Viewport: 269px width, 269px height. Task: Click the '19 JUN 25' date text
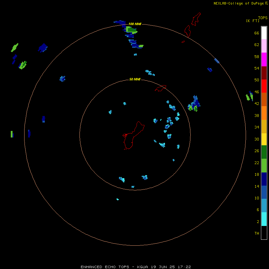163,267
